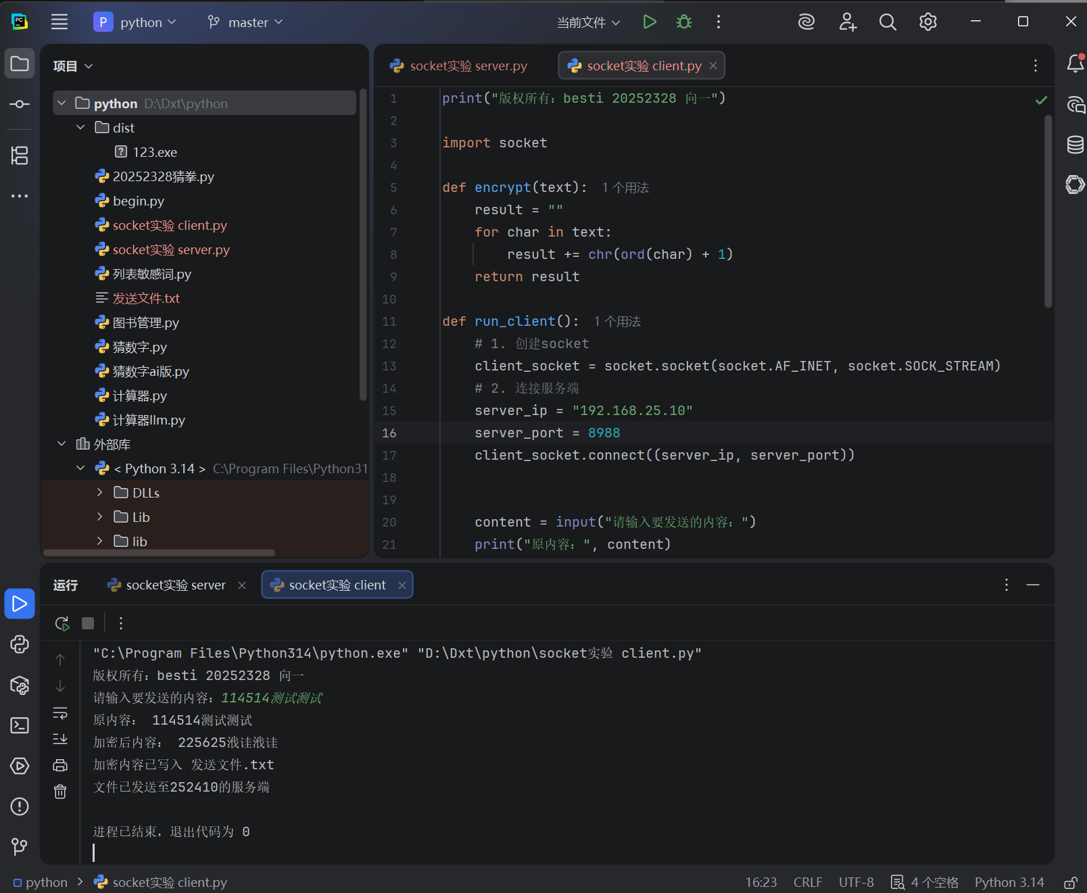Toggle soft-wrap in the run console
The height and width of the screenshot is (893, 1087).
(x=60, y=713)
